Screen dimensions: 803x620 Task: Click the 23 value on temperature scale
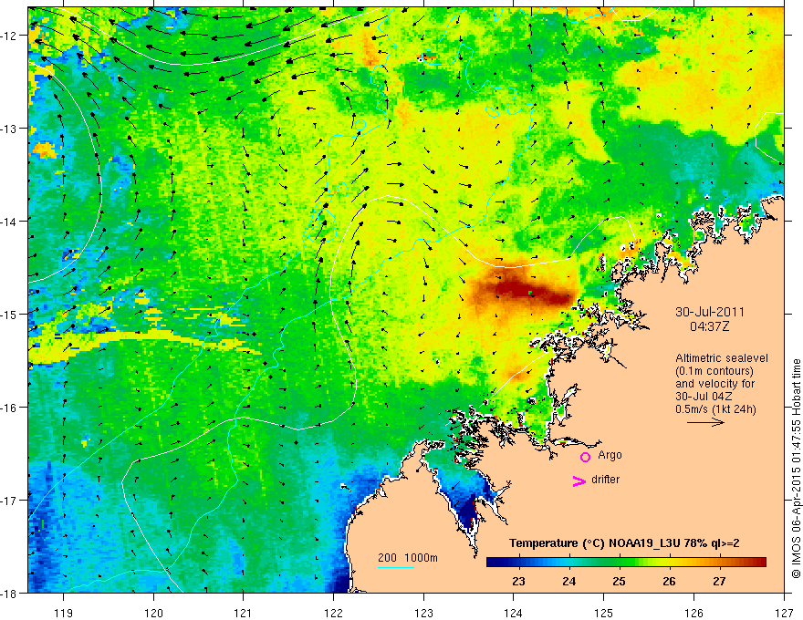point(518,581)
